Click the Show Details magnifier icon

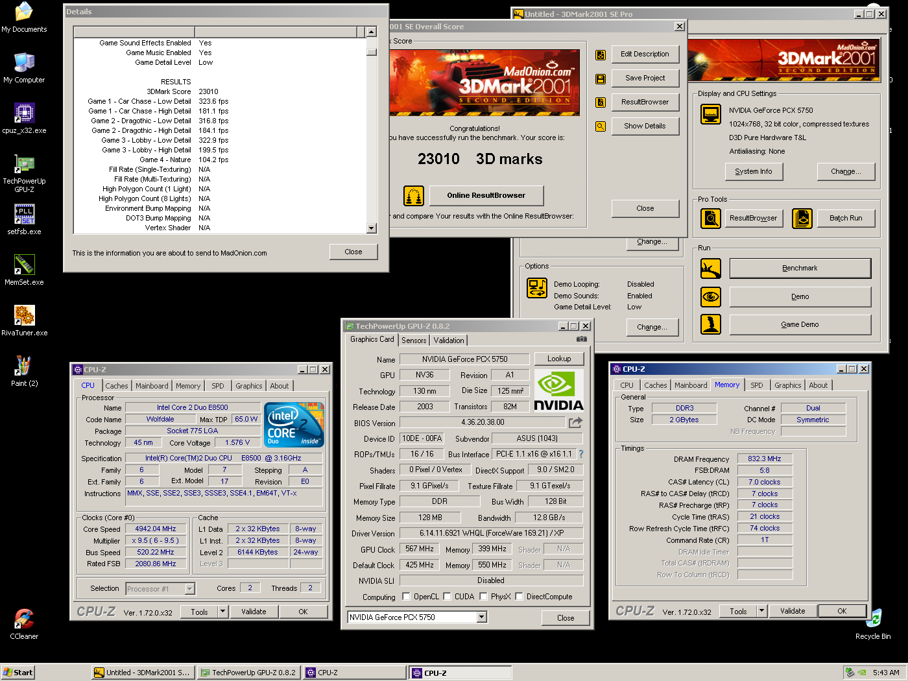pos(601,126)
